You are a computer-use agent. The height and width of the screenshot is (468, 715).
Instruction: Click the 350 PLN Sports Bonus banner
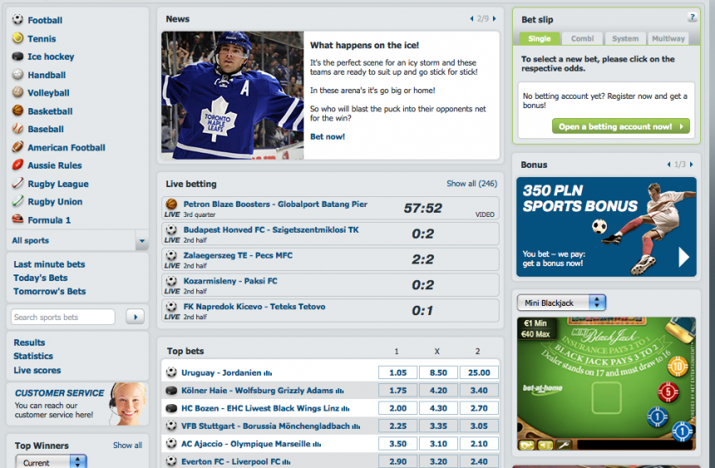coord(606,227)
